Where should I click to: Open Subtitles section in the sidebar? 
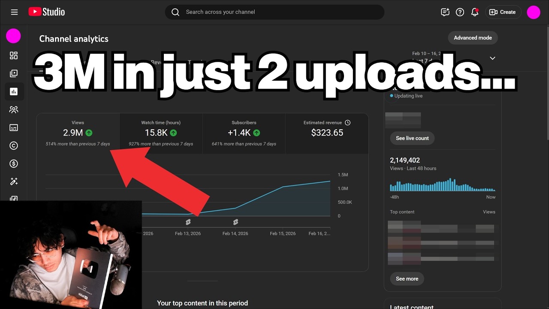point(14,127)
